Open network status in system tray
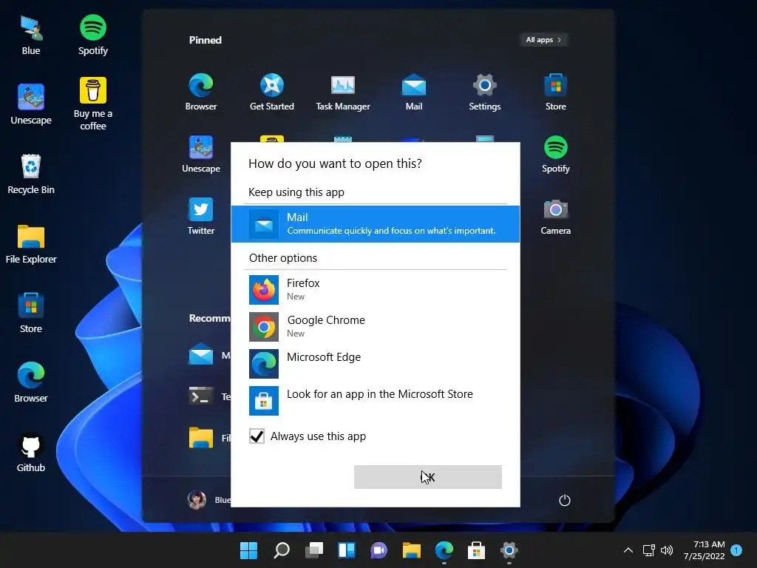757x568 pixels. pos(649,550)
